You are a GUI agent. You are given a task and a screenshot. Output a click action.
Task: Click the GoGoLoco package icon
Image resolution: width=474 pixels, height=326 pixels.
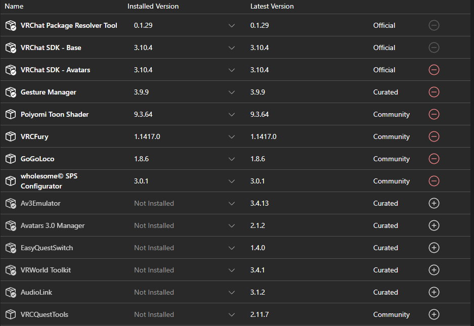click(11, 159)
